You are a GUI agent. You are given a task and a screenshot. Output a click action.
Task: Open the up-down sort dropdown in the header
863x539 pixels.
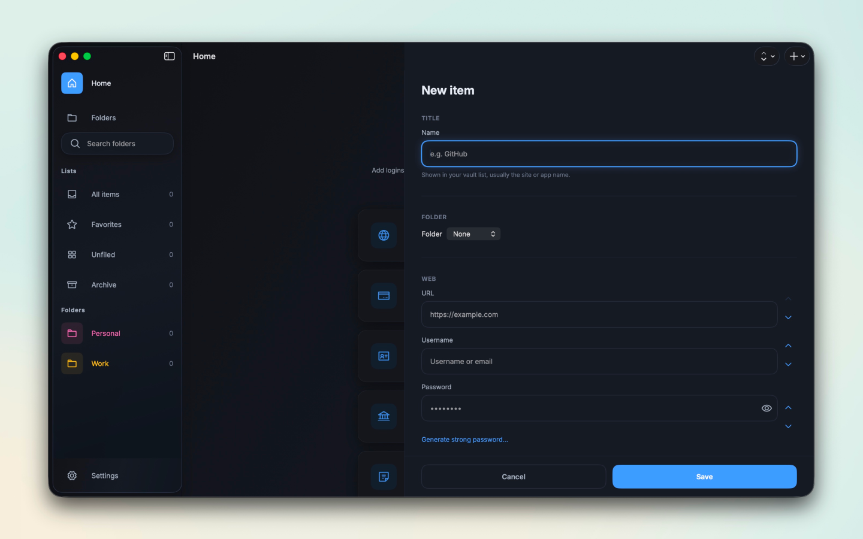click(x=767, y=56)
